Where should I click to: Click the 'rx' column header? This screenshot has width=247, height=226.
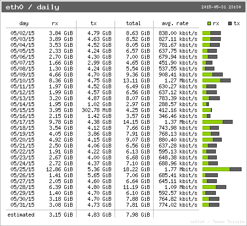pyautogui.click(x=55, y=24)
